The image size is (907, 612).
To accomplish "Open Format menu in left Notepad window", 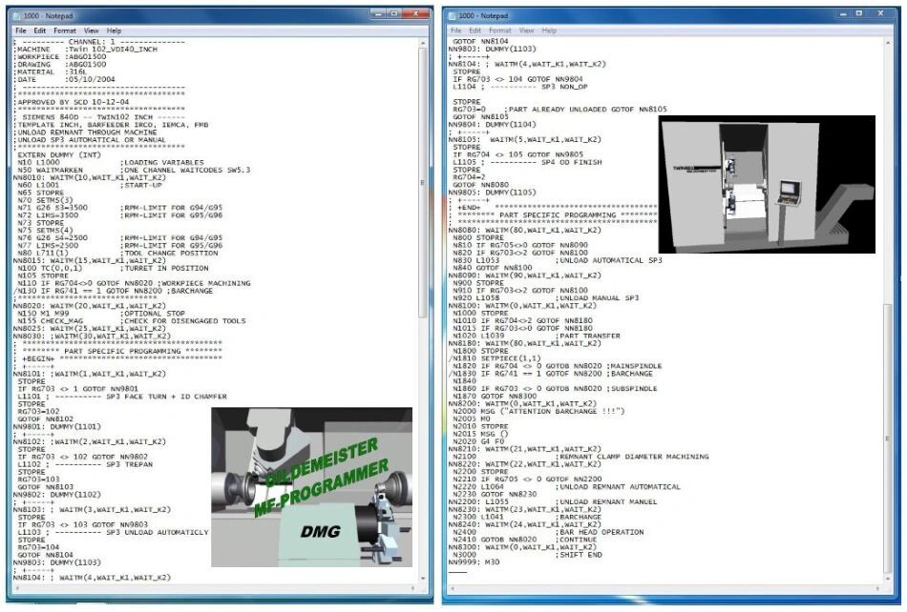I will point(65,31).
